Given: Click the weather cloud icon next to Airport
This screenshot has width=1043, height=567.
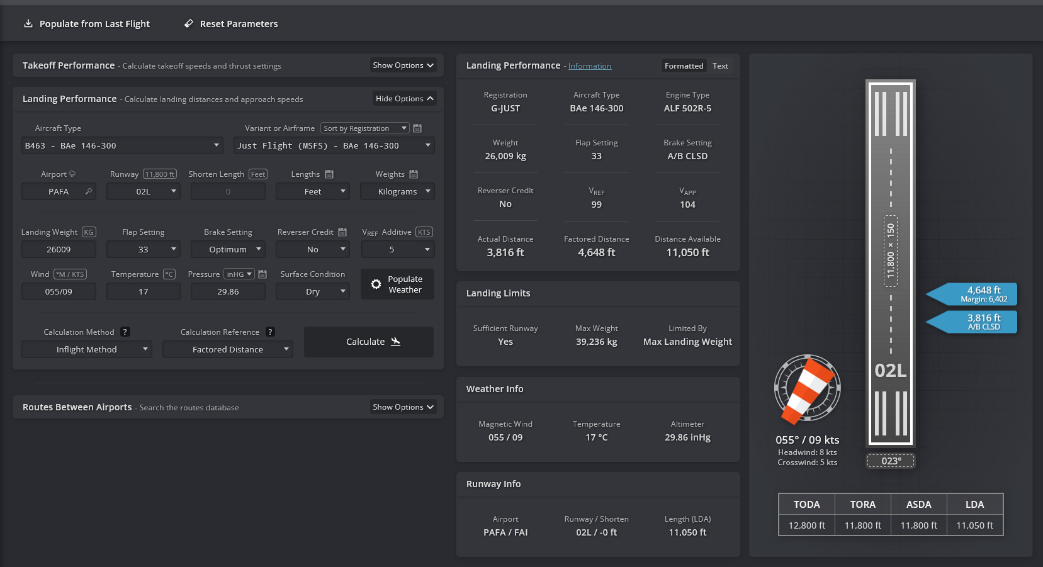Looking at the screenshot, I should click(x=72, y=174).
